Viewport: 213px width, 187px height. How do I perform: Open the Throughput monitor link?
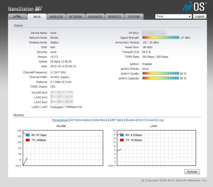pyautogui.click(x=60, y=120)
